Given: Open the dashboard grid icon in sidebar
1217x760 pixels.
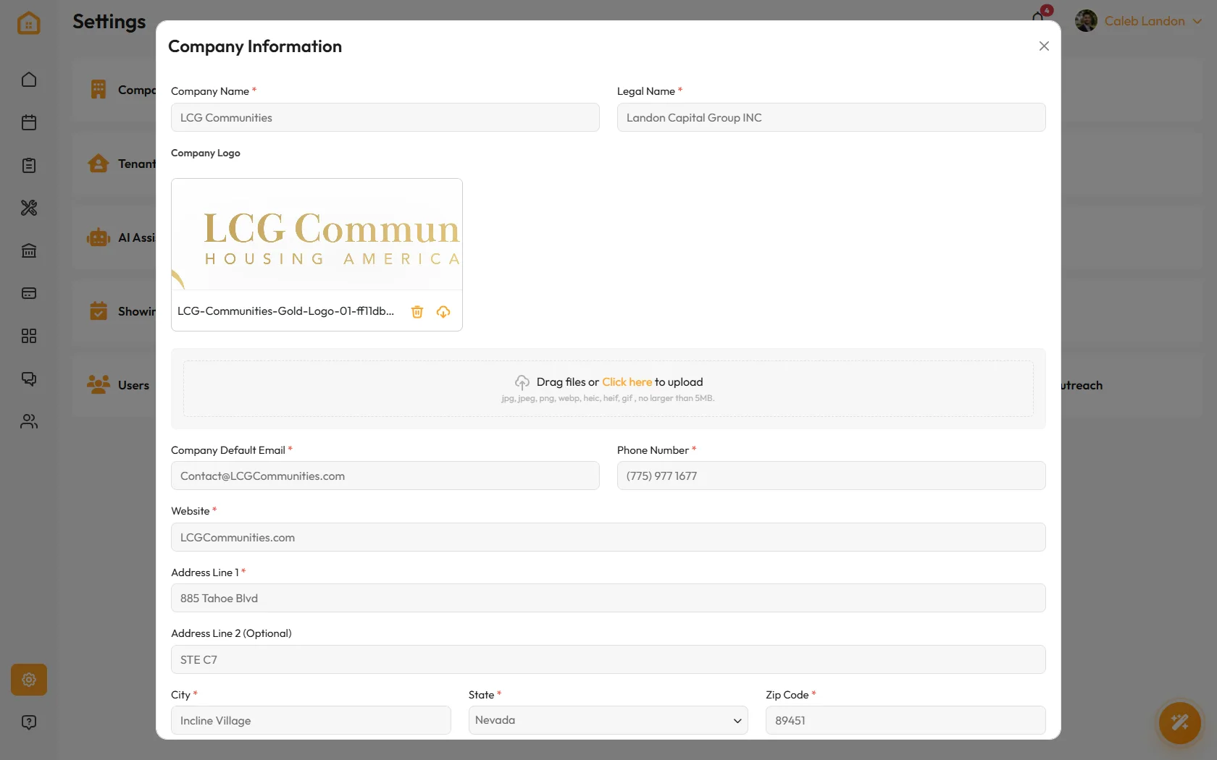Looking at the screenshot, I should [29, 336].
